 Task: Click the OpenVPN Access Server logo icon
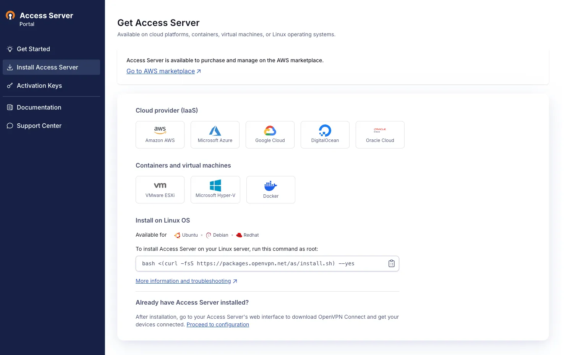pyautogui.click(x=10, y=15)
